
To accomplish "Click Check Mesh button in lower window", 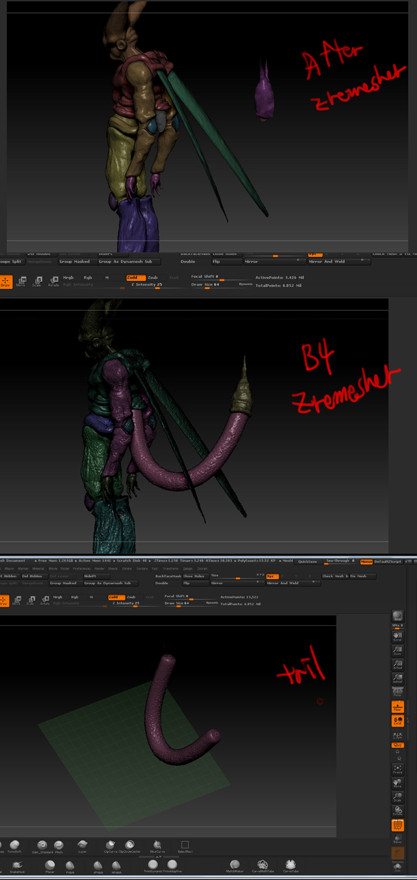I will pos(335,576).
